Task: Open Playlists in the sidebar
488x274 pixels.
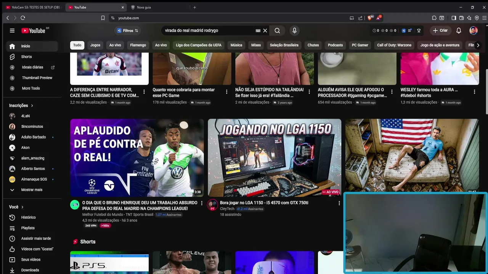Action: click(32, 228)
